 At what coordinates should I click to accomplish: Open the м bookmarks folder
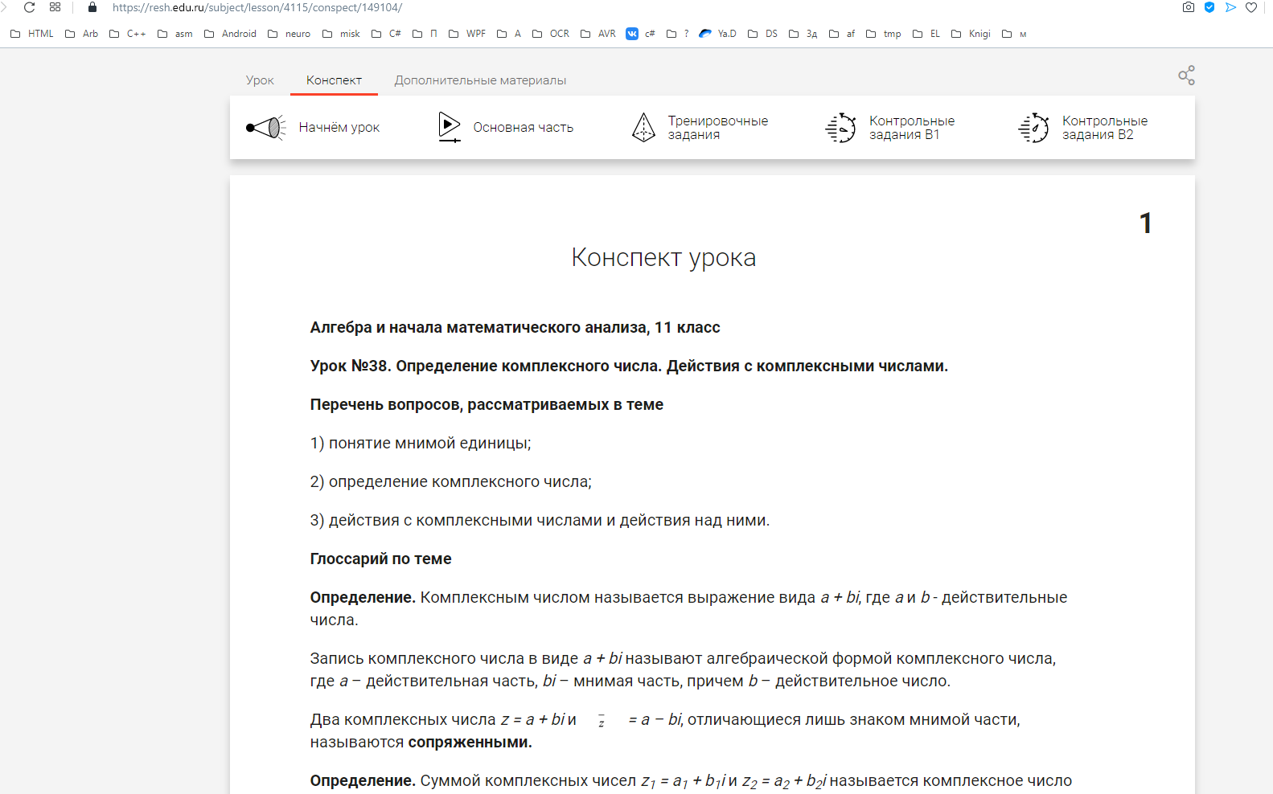[1014, 34]
